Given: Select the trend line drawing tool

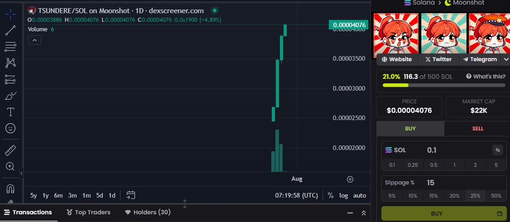Looking at the screenshot, I should 10,30.
